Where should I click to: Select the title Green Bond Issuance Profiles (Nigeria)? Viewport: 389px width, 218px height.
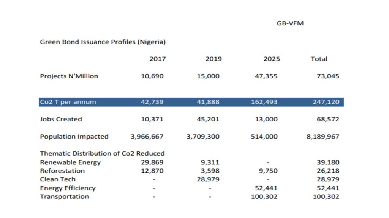click(x=103, y=42)
